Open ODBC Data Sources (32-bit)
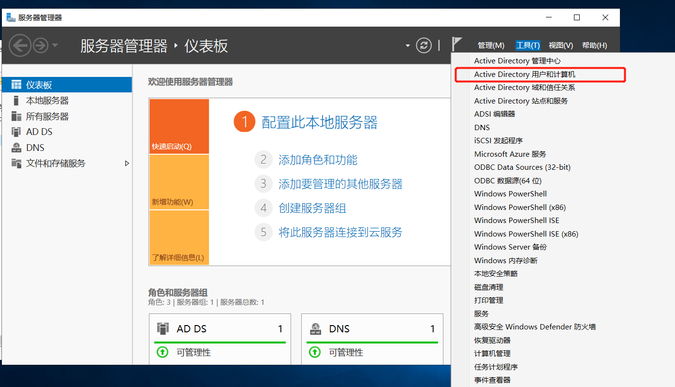The height and width of the screenshot is (387, 675). tap(522, 167)
